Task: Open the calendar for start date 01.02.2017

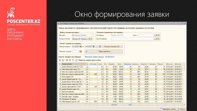Action: tap(81, 47)
